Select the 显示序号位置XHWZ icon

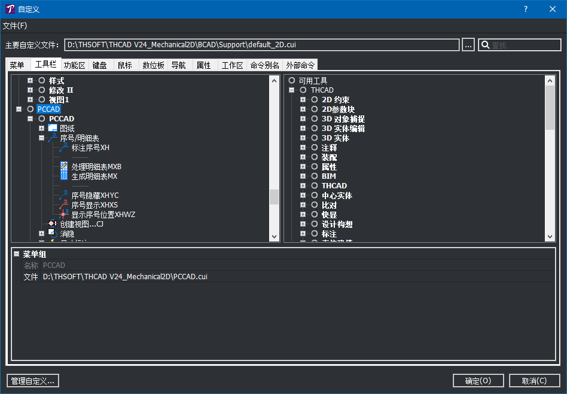(x=64, y=215)
